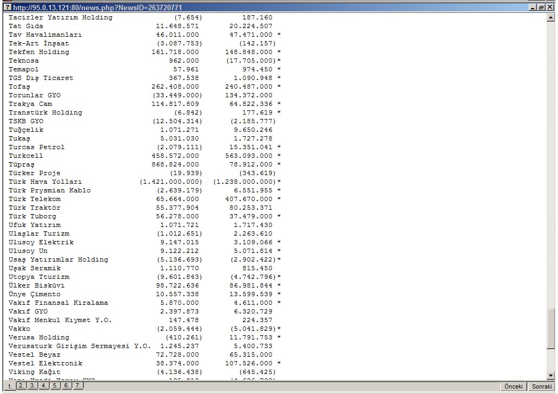The width and height of the screenshot is (558, 394).
Task: Select the "Türk Telekom" row name
Action: point(35,199)
